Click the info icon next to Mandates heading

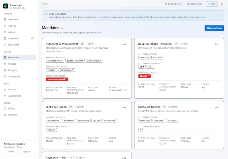[62, 28]
